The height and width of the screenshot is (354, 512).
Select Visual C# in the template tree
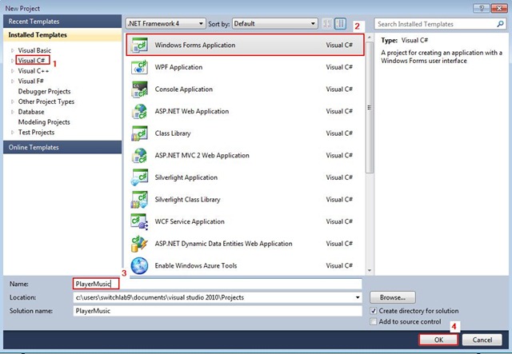pos(32,61)
